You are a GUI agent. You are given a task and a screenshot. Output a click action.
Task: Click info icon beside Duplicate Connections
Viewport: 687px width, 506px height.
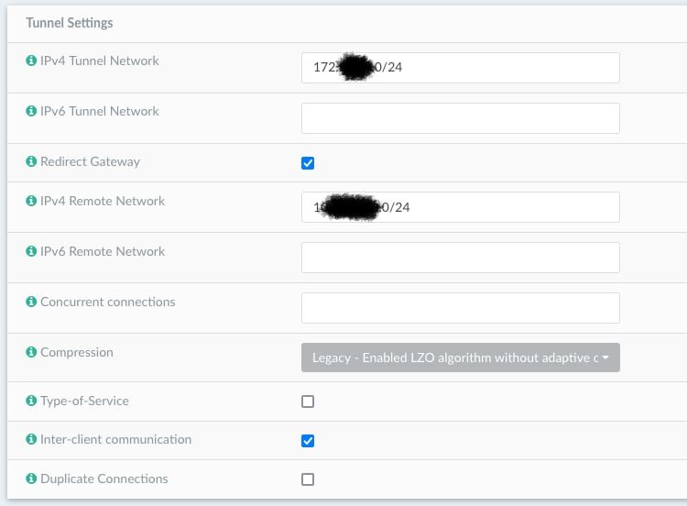(x=32, y=479)
